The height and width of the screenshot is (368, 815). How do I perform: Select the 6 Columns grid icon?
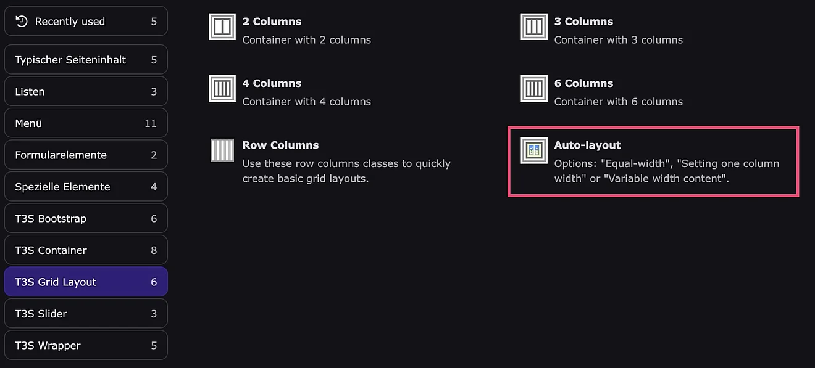534,89
